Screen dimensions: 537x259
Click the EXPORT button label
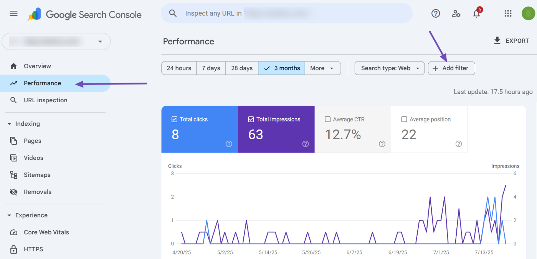(x=517, y=41)
